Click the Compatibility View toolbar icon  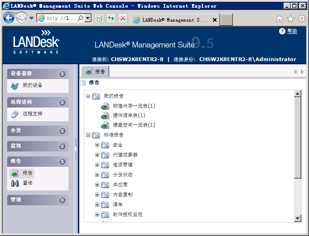point(99,18)
